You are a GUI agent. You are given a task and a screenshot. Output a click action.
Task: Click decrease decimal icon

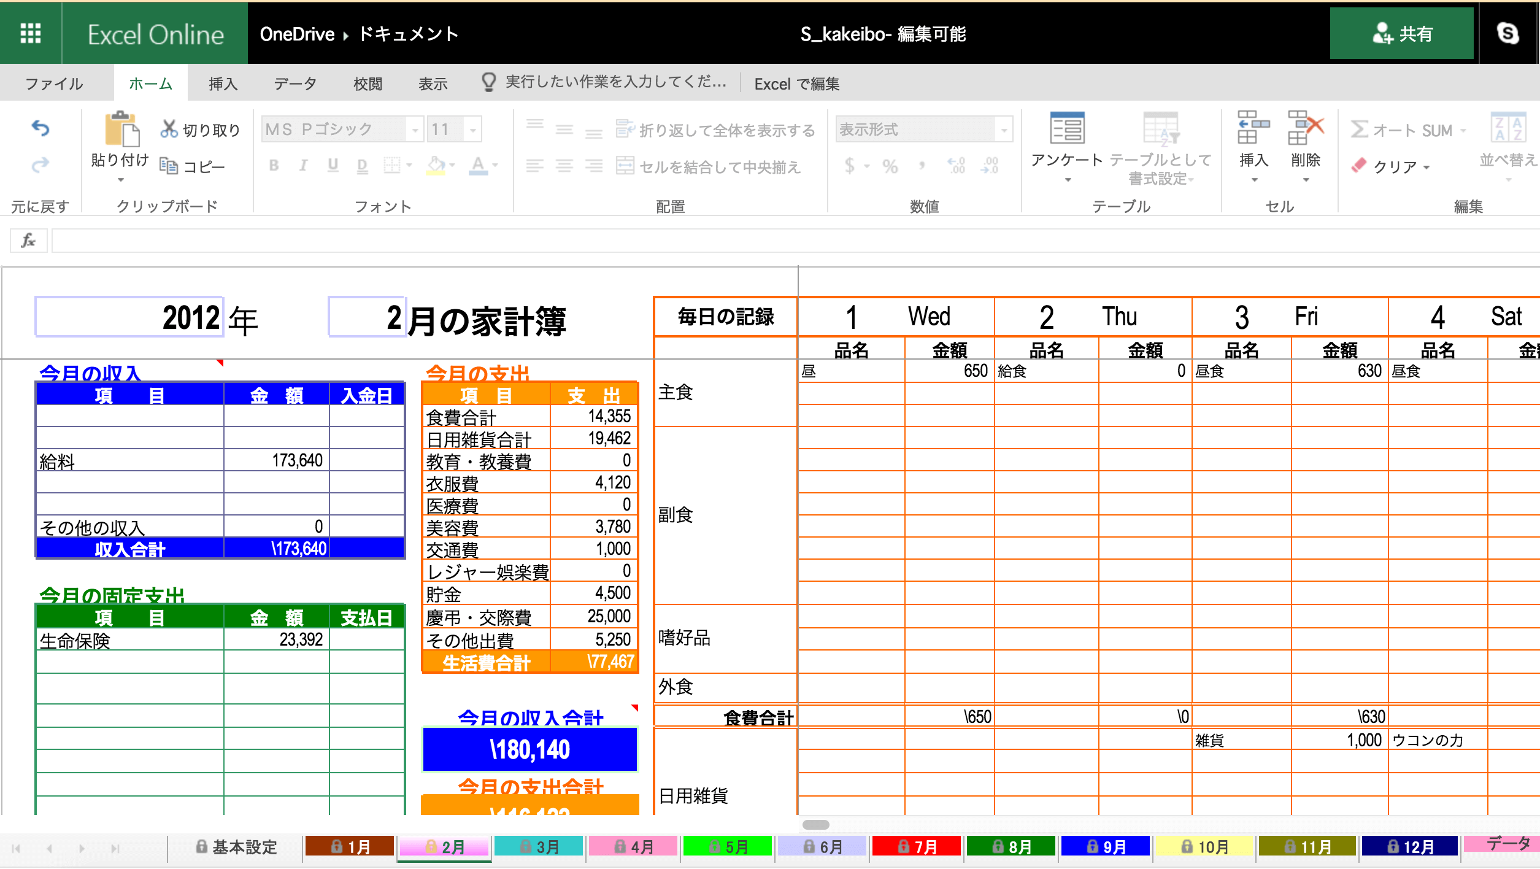[x=990, y=166]
